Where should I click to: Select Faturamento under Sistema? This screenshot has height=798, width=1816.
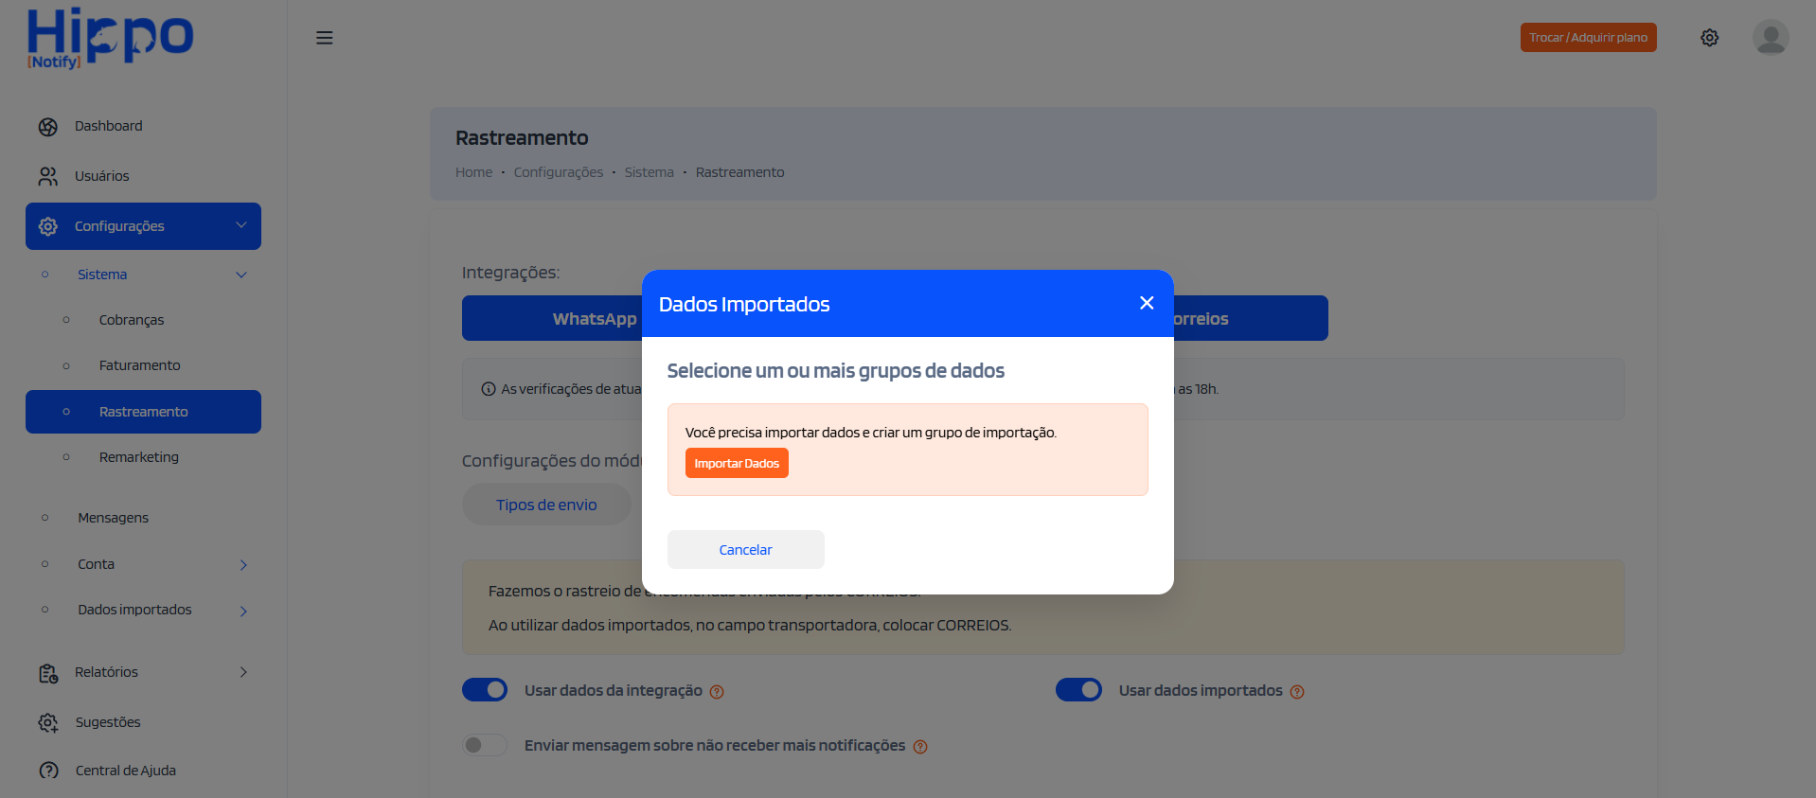coord(140,365)
